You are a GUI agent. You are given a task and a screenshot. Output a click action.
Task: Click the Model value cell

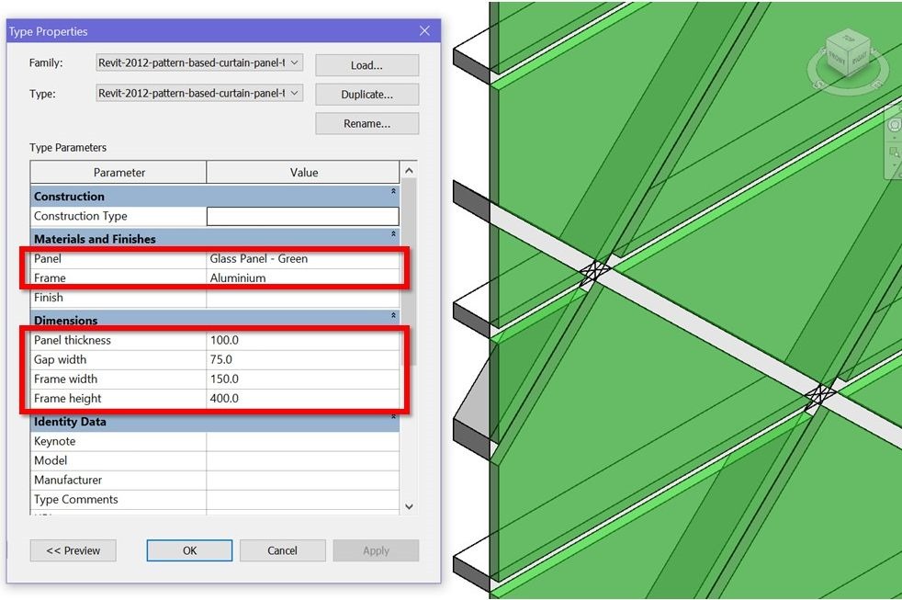[302, 460]
